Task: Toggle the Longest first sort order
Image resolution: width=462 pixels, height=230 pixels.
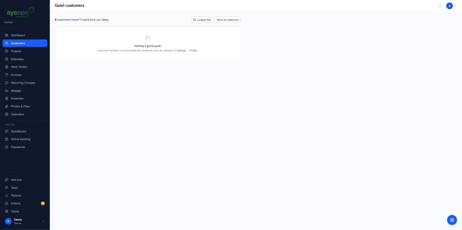Action: click(202, 20)
